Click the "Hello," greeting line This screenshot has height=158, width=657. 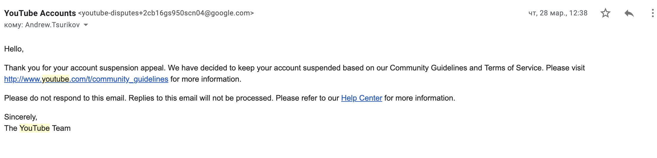click(14, 49)
